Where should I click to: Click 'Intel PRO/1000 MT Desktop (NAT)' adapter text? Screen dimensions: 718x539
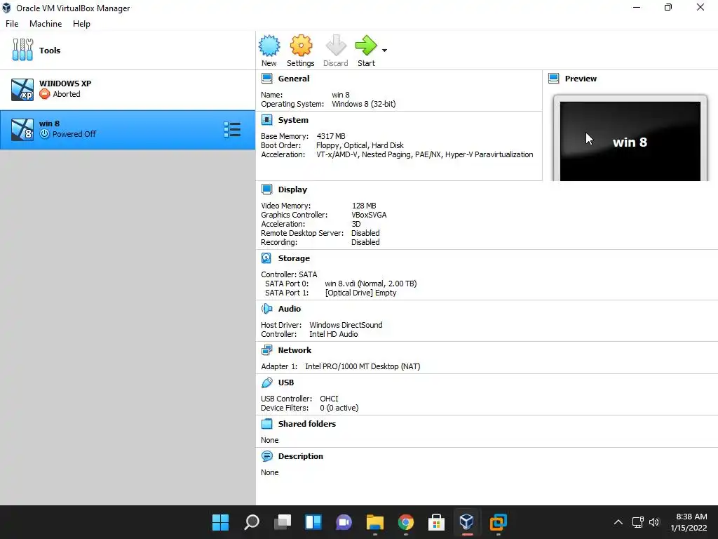click(x=363, y=366)
